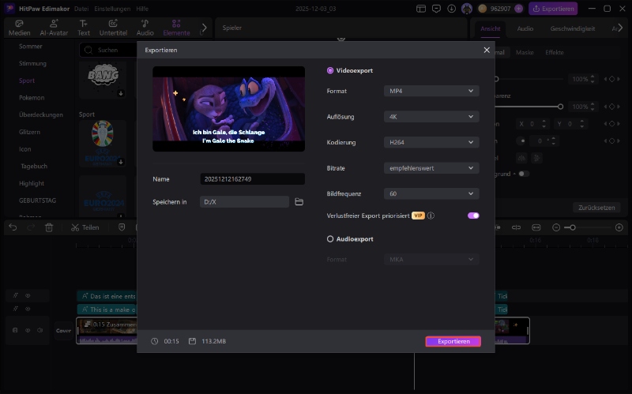Select the Videoexport radio button
Image resolution: width=632 pixels, height=394 pixels.
[x=330, y=70]
